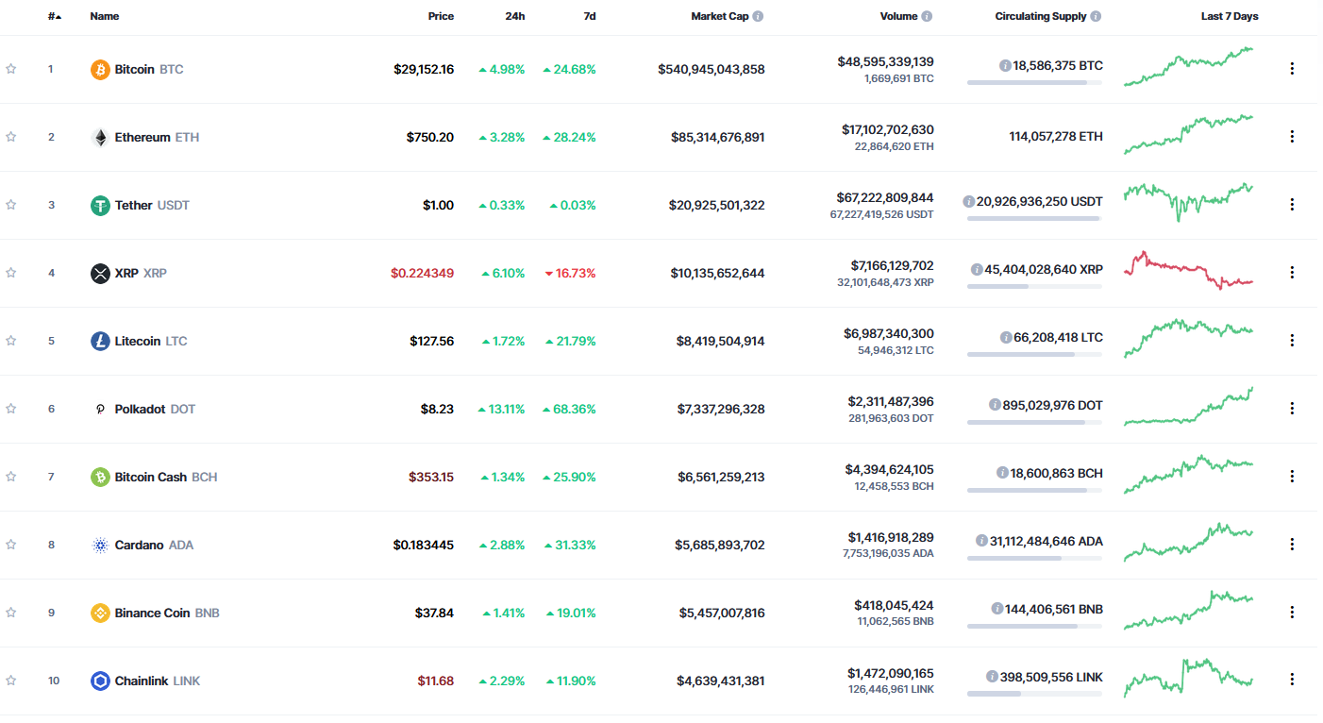Open the three-dot menu for Ethereum
The width and height of the screenshot is (1323, 723).
tap(1292, 137)
